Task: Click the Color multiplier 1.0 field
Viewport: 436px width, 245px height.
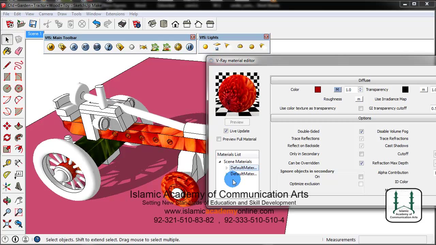Action: pyautogui.click(x=351, y=90)
